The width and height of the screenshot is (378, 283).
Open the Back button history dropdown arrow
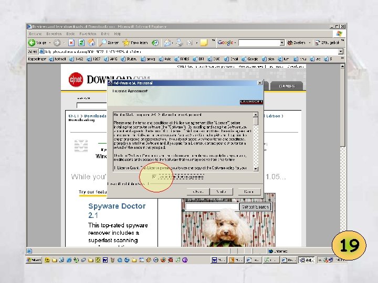click(x=50, y=43)
